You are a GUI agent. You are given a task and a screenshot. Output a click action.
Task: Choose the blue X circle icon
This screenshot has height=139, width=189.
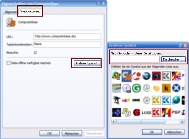coord(176,88)
